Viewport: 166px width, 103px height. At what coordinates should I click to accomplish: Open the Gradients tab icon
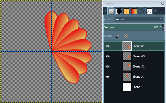134,11
